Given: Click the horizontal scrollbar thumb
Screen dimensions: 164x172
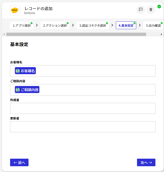Looking at the screenshot, I should pos(76,34).
